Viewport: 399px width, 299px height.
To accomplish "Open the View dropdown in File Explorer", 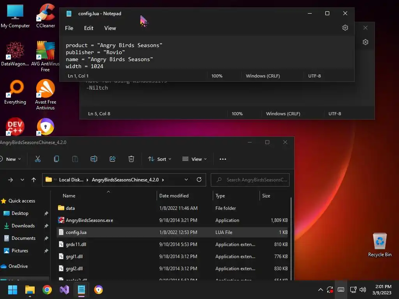I will 194,159.
